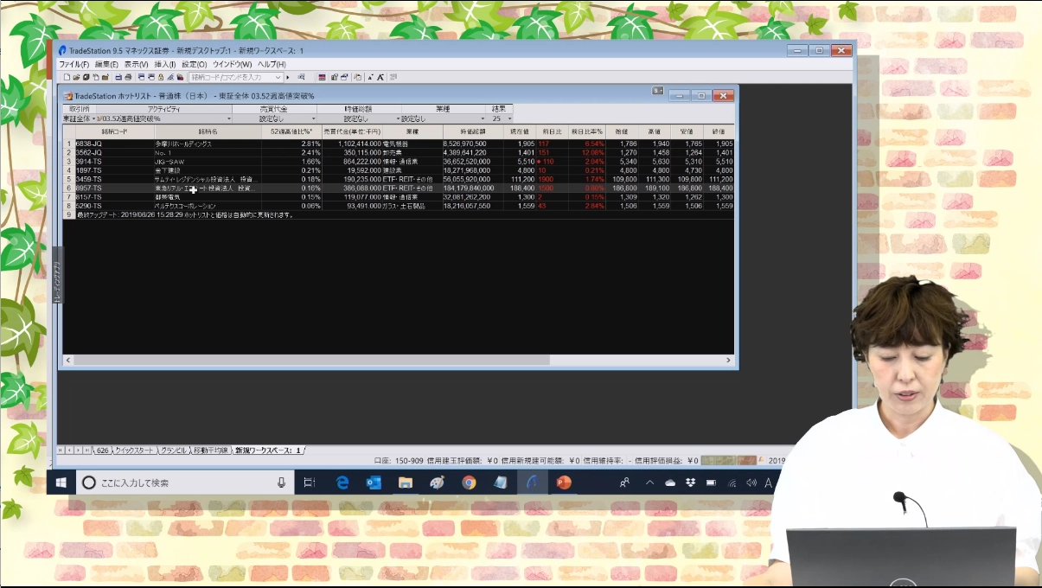Switch to the 626 workspace tab
This screenshot has width=1042, height=588.
click(103, 451)
